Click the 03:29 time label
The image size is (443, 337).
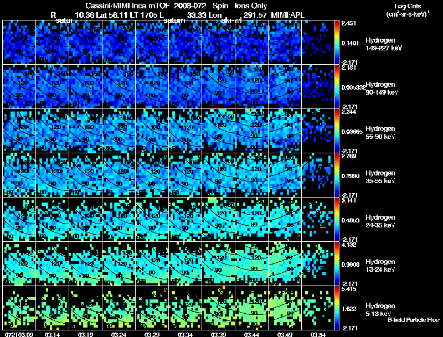point(152,334)
